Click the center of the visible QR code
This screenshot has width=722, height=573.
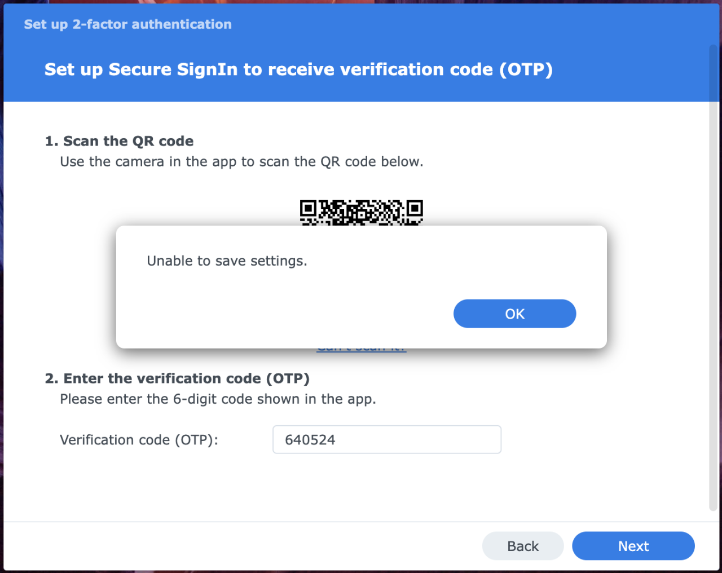click(362, 213)
